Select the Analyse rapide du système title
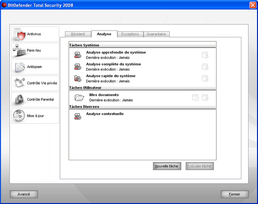Image resolution: width=258 pixels, height=204 pixels. coord(111,76)
